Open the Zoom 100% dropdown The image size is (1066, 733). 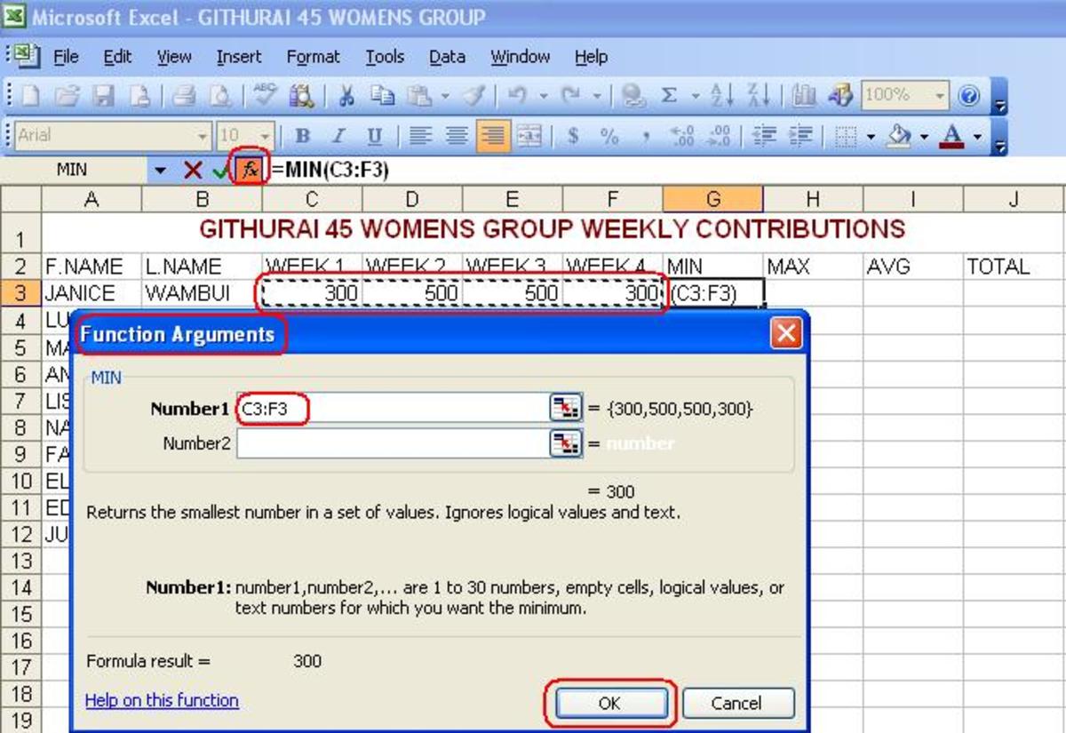[940, 96]
